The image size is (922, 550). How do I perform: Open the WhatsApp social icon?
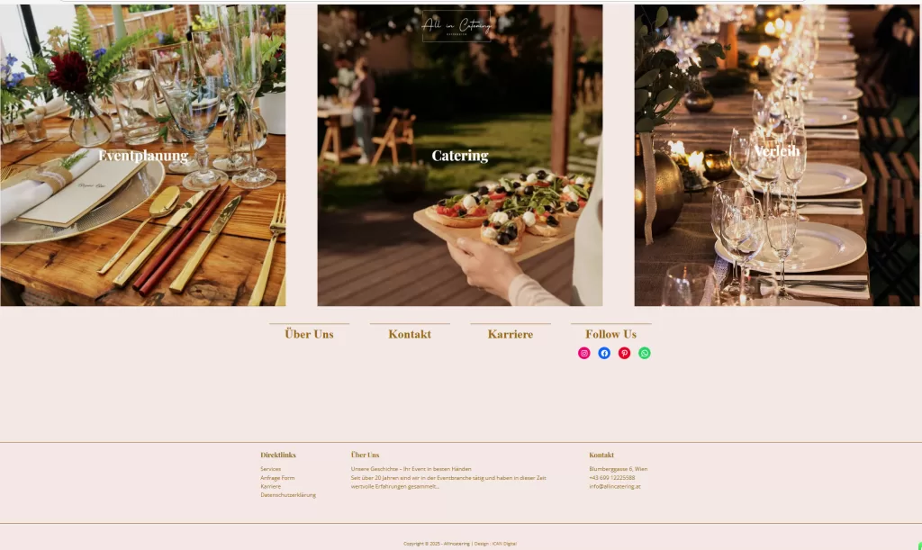pos(645,353)
